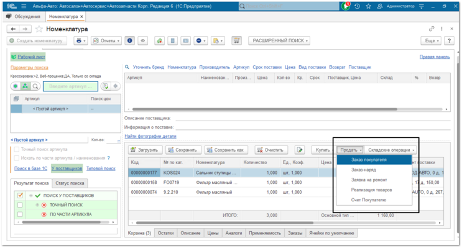Switch to the Обсуждения tab
The width and height of the screenshot is (462, 248).
coord(24,17)
